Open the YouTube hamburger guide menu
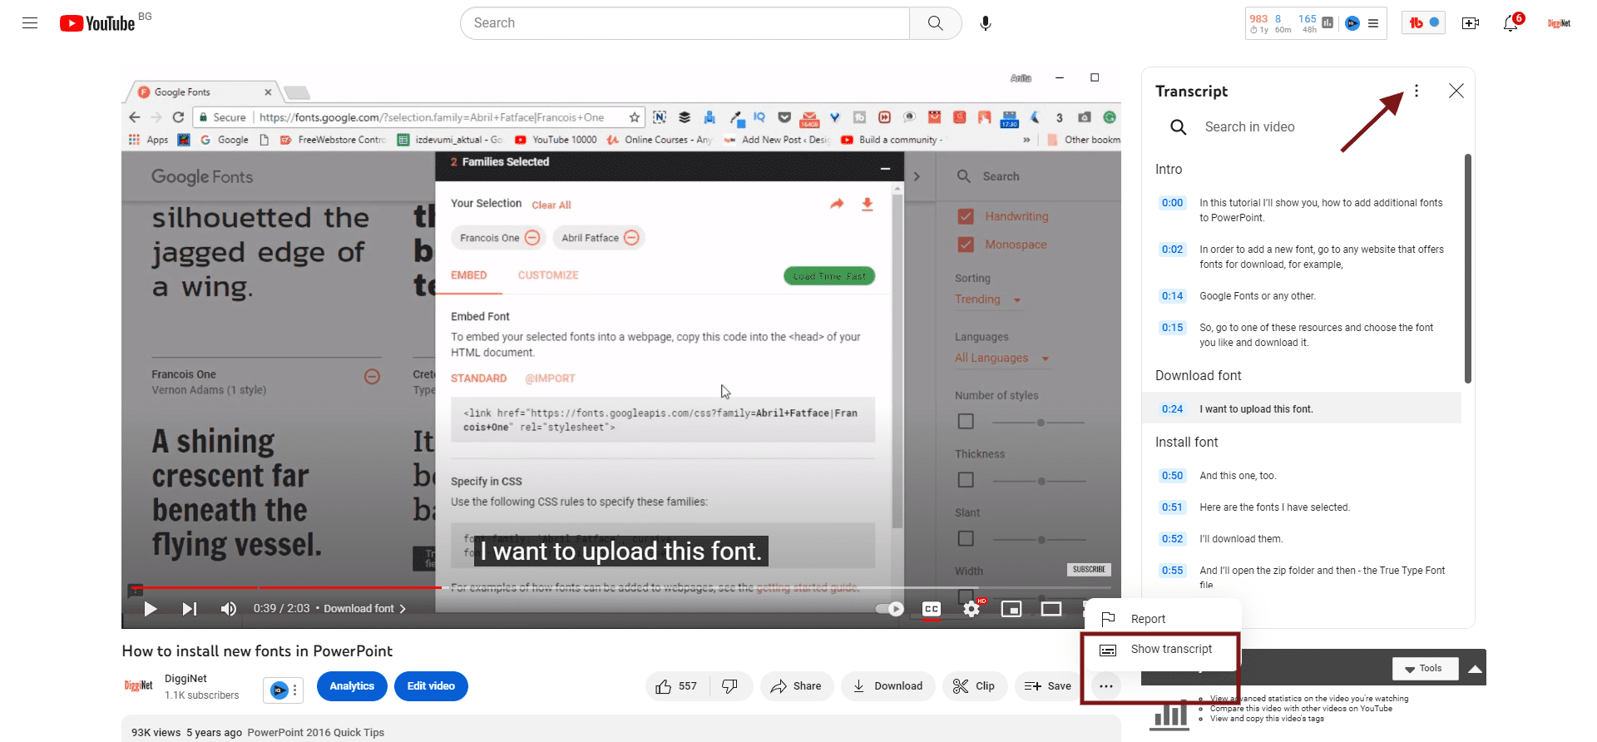Screen dimensions: 1597x742 [x=30, y=23]
